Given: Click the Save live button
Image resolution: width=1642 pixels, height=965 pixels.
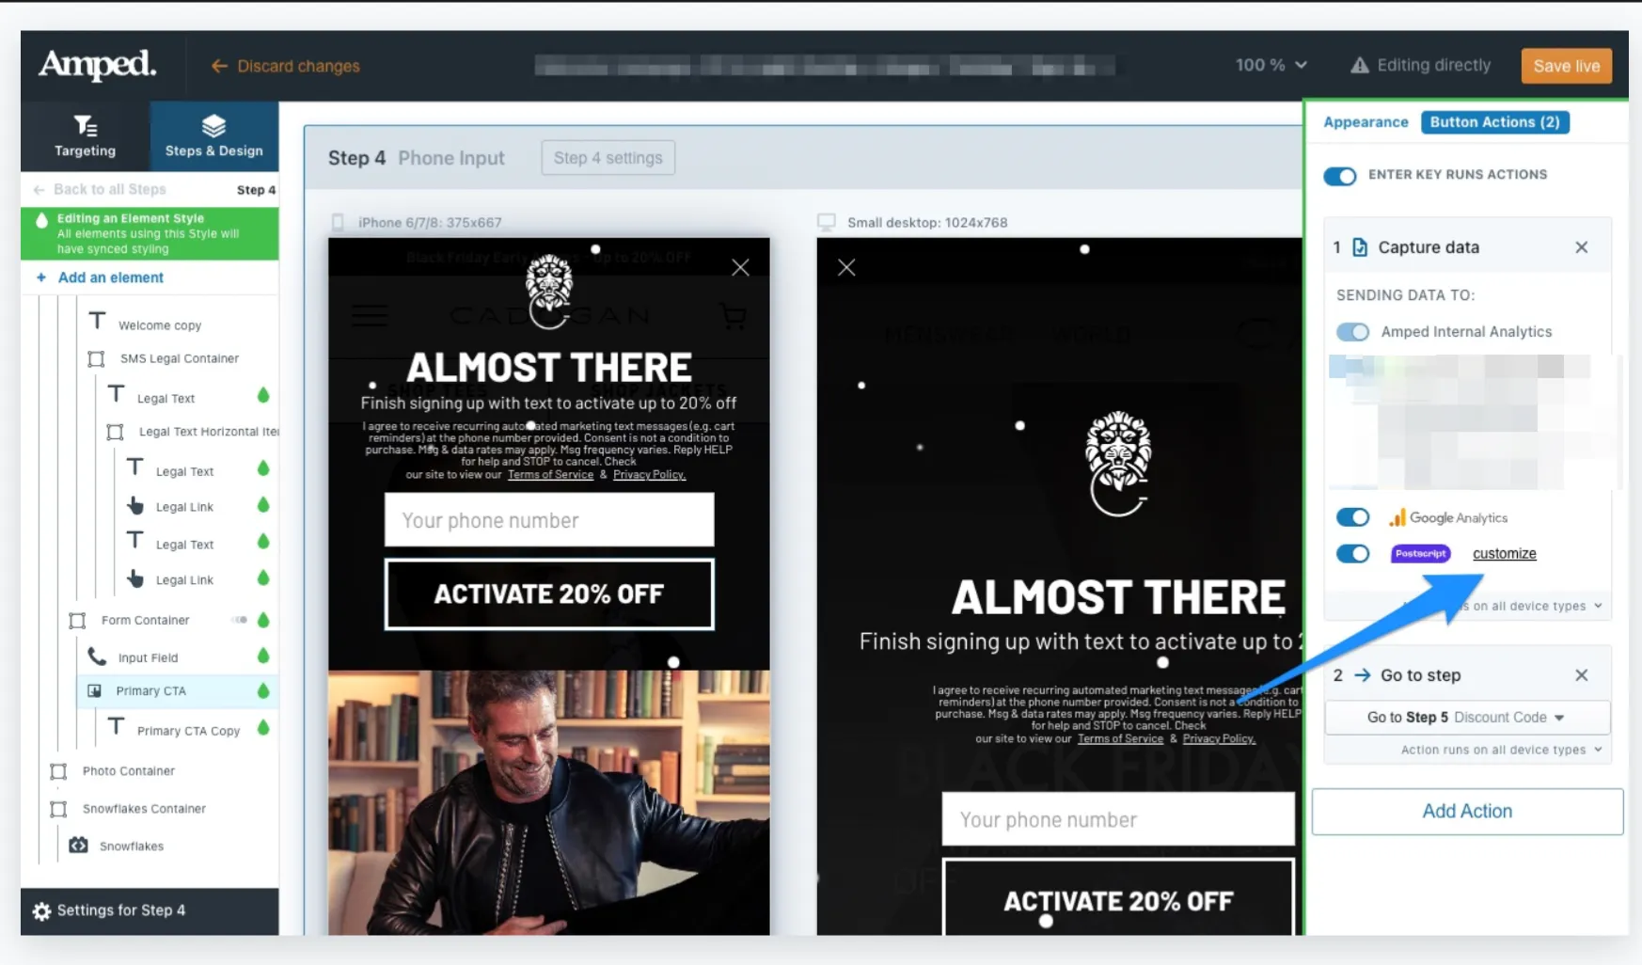Looking at the screenshot, I should 1565,66.
